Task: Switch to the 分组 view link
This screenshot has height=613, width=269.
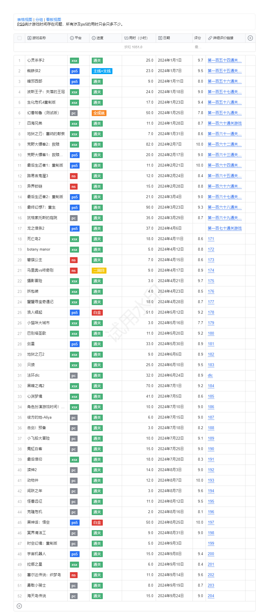Action: pyautogui.click(x=39, y=20)
